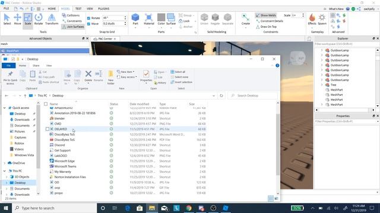Open the New item dropdown
The width and height of the screenshot is (380, 213).
125,72
